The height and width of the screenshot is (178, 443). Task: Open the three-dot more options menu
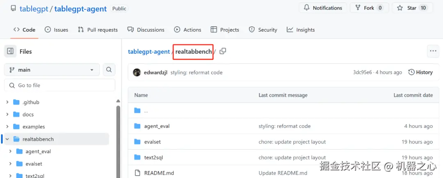[x=433, y=51]
